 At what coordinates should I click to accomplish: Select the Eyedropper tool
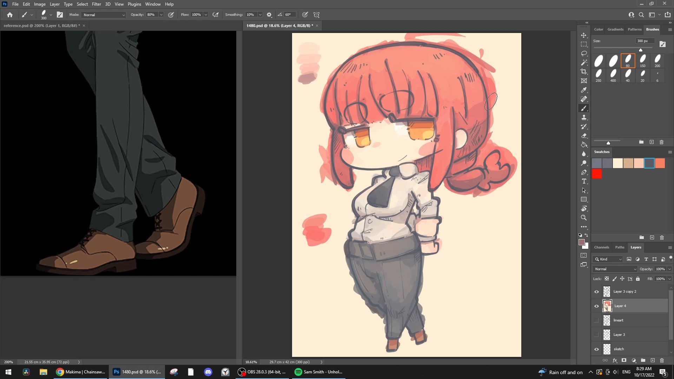pyautogui.click(x=584, y=90)
